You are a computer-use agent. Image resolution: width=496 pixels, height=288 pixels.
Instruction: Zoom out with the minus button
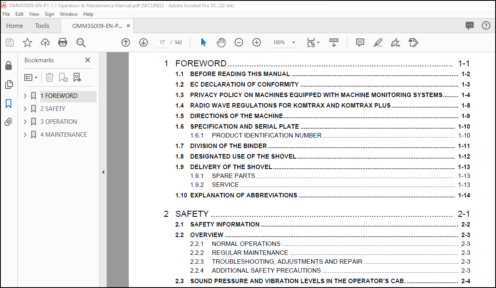[239, 42]
